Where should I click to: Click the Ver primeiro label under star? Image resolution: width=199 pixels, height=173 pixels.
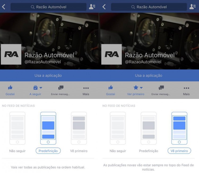click(x=136, y=94)
